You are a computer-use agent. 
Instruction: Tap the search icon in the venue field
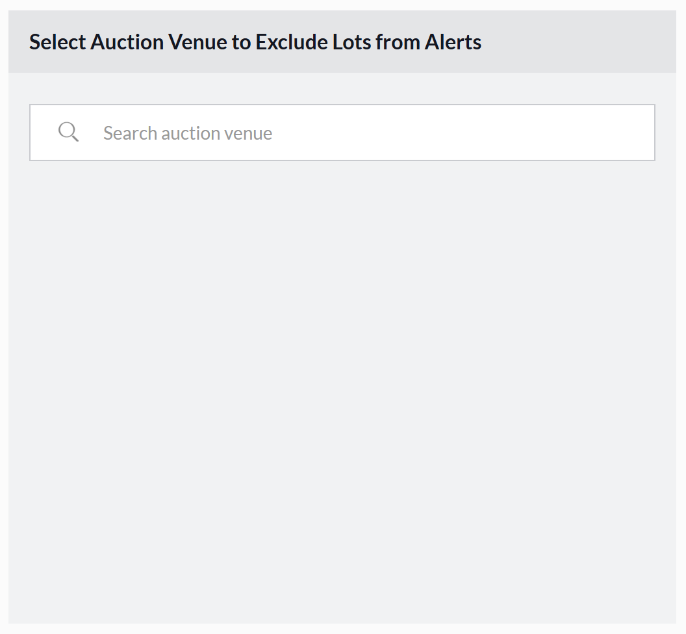68,132
